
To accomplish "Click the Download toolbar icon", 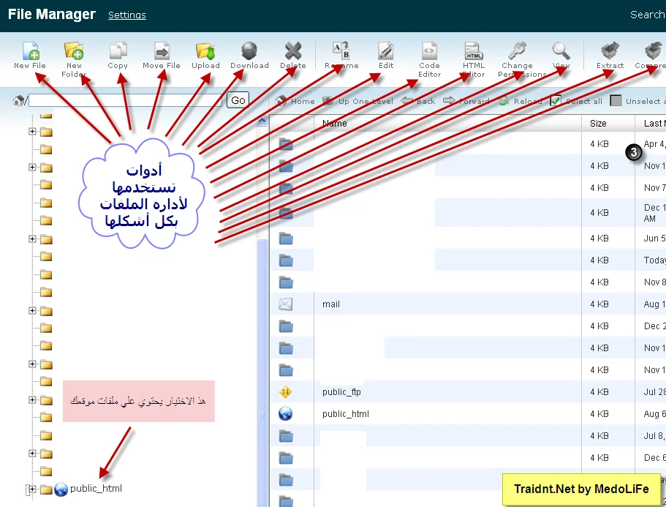I will pyautogui.click(x=249, y=51).
